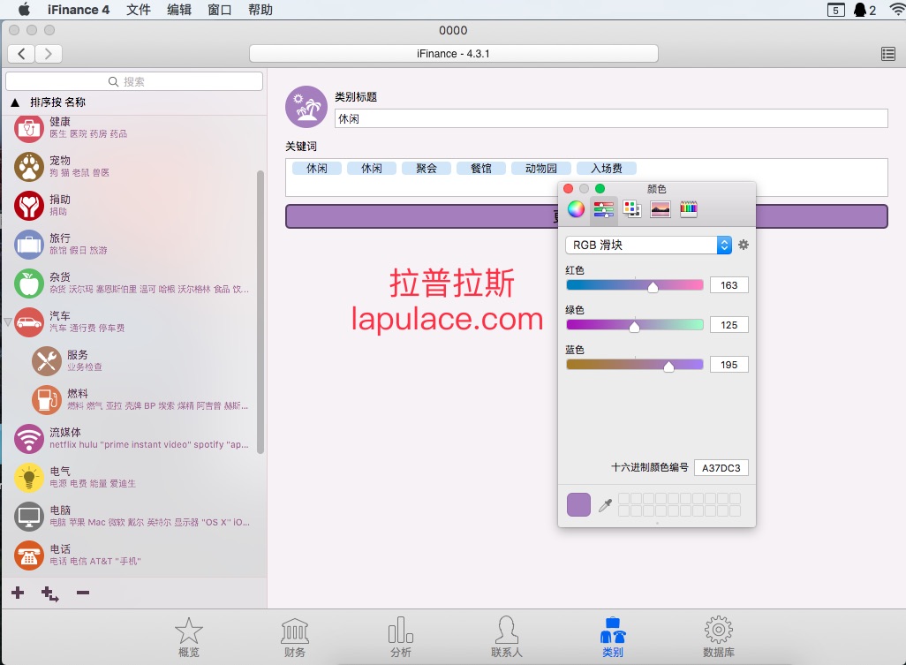Click the red value field showing 163
906x665 pixels.
point(729,285)
